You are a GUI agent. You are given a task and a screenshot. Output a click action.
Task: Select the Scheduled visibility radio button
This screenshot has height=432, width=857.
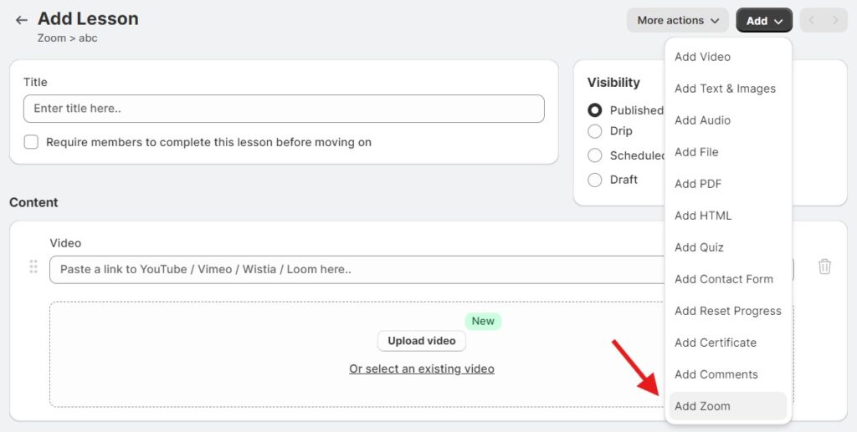click(x=595, y=155)
